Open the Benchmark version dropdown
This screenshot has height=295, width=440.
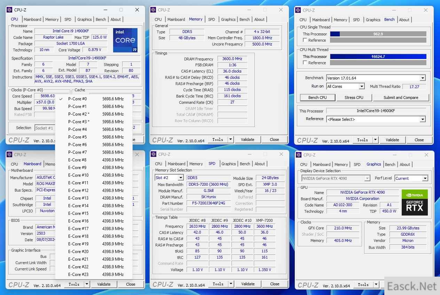[x=423, y=78]
